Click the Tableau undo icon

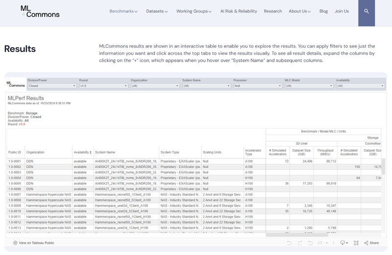tap(289, 243)
